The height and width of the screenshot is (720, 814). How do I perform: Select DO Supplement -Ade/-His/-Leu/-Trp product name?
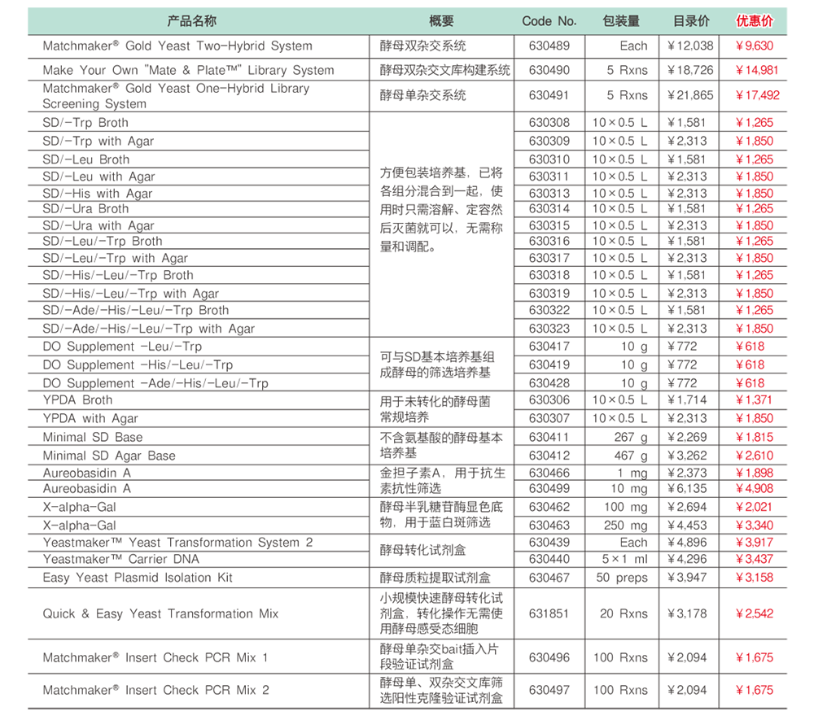[x=155, y=383]
